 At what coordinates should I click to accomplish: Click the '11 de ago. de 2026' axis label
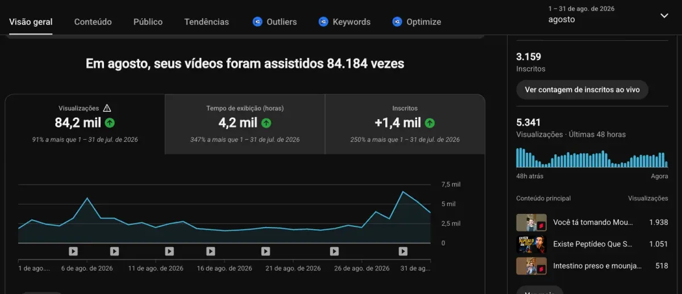point(156,268)
